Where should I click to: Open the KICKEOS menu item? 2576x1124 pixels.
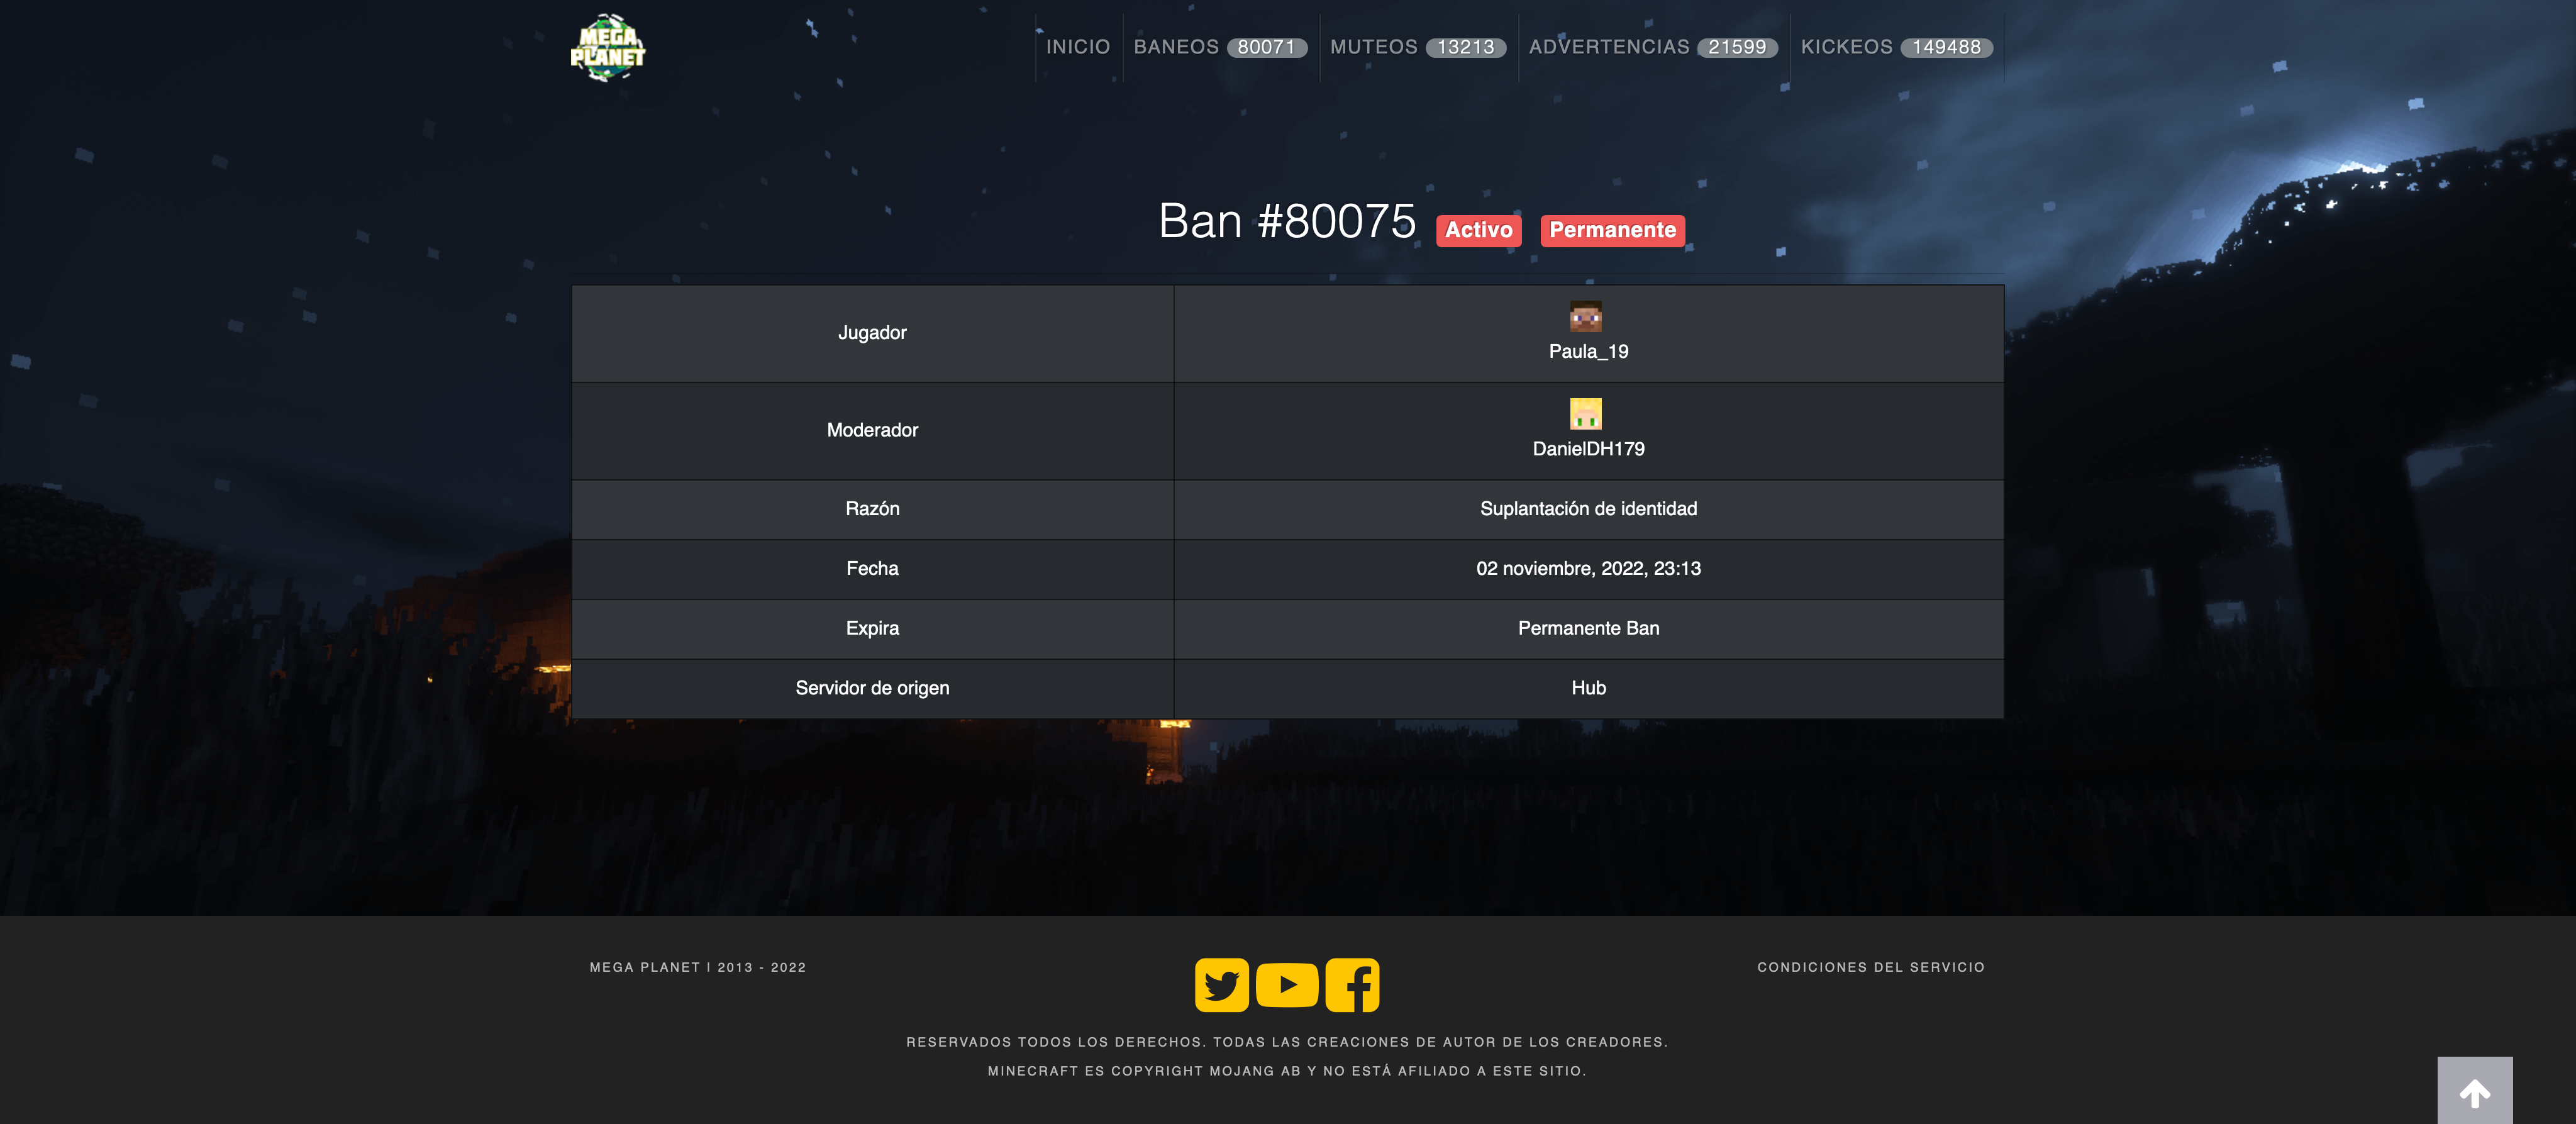(x=1846, y=47)
